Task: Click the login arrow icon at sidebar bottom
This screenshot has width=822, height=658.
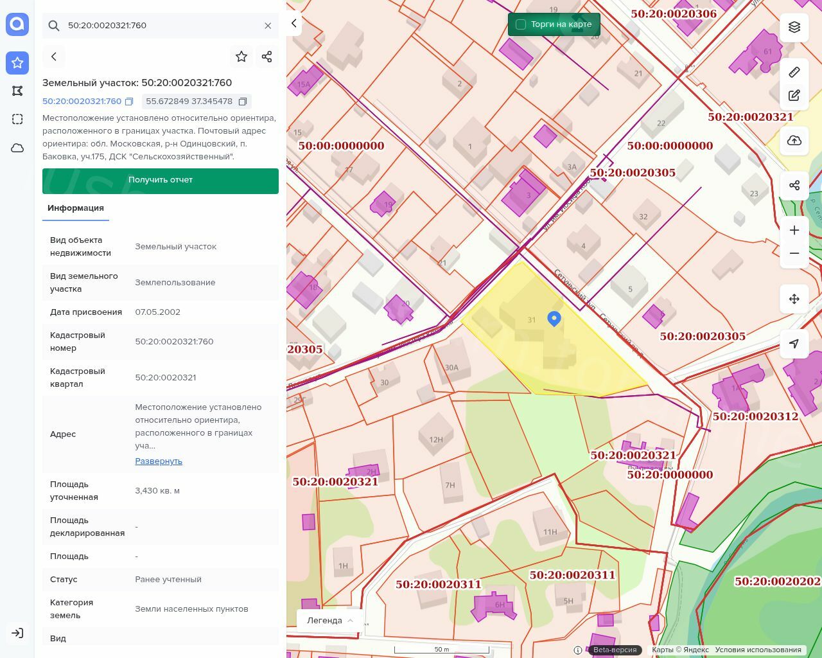Action: tap(17, 633)
